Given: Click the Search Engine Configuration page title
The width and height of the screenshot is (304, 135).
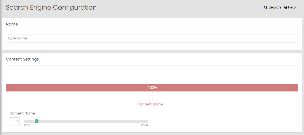Looking at the screenshot, I should [51, 7].
